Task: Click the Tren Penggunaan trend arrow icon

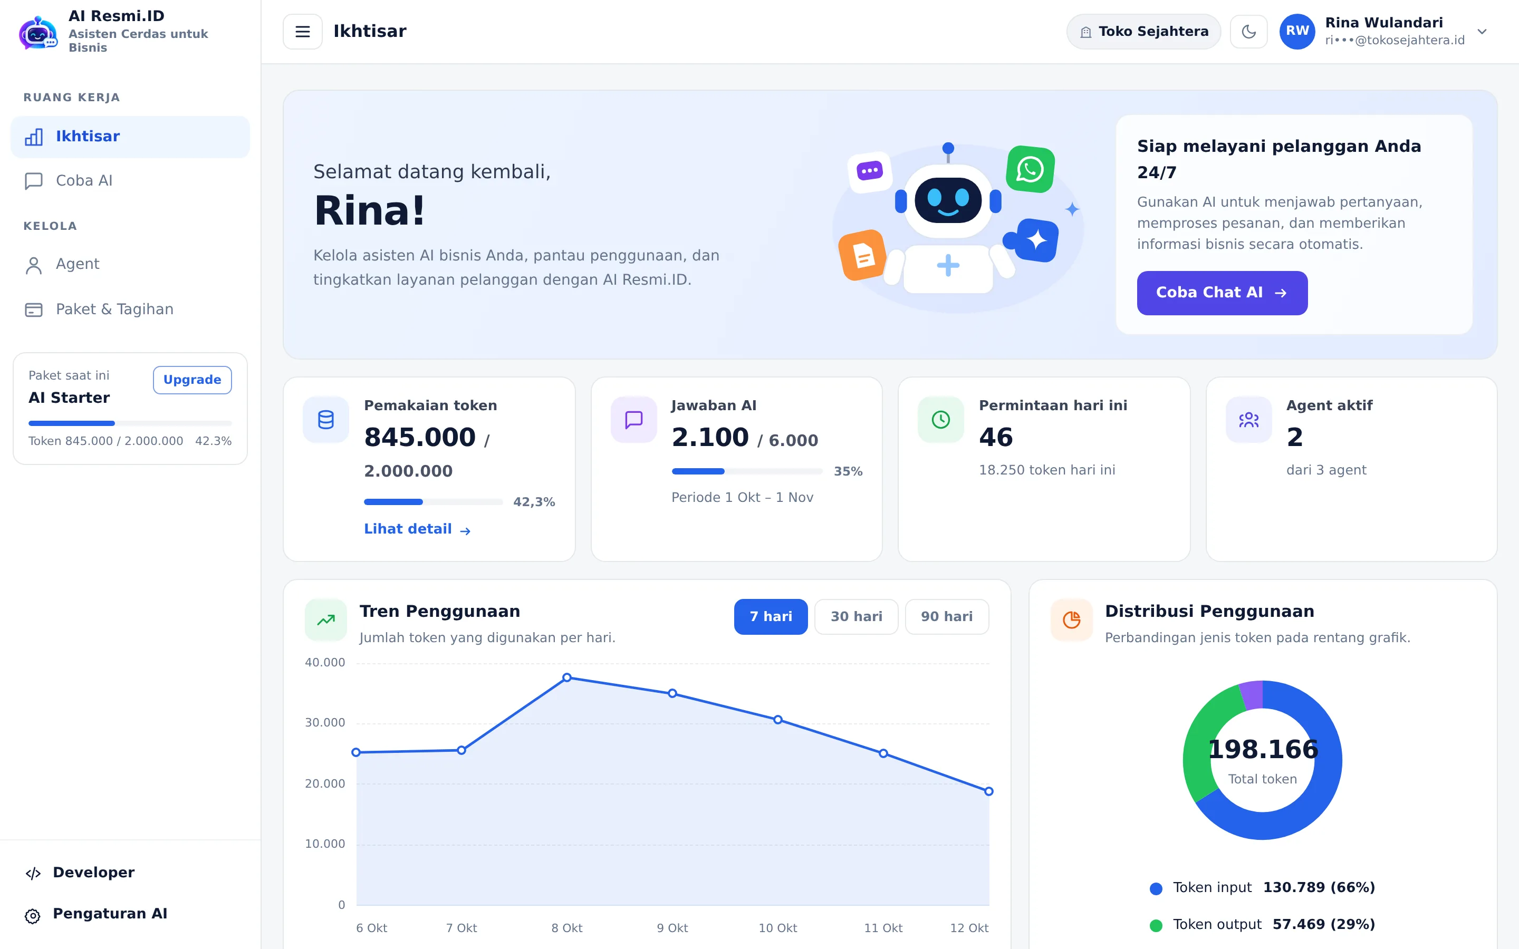Action: [x=326, y=620]
